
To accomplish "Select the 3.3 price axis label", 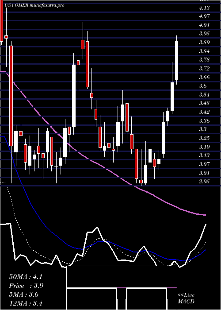I will pos(203,129).
